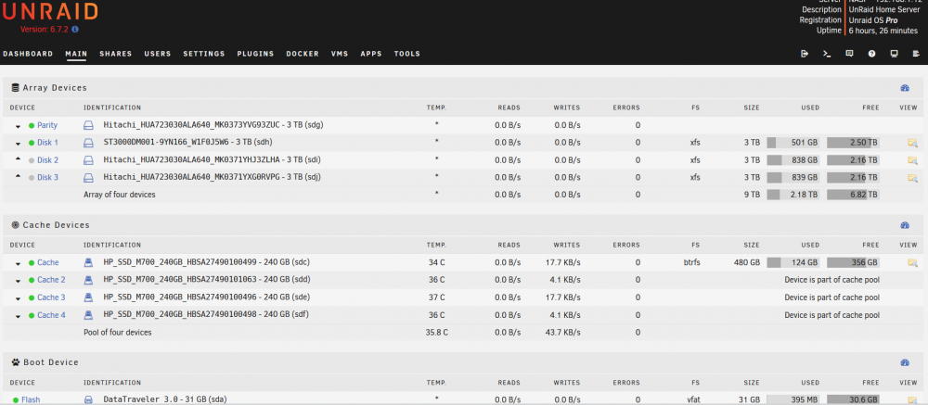Open the terminal icon in the top bar

pos(827,54)
